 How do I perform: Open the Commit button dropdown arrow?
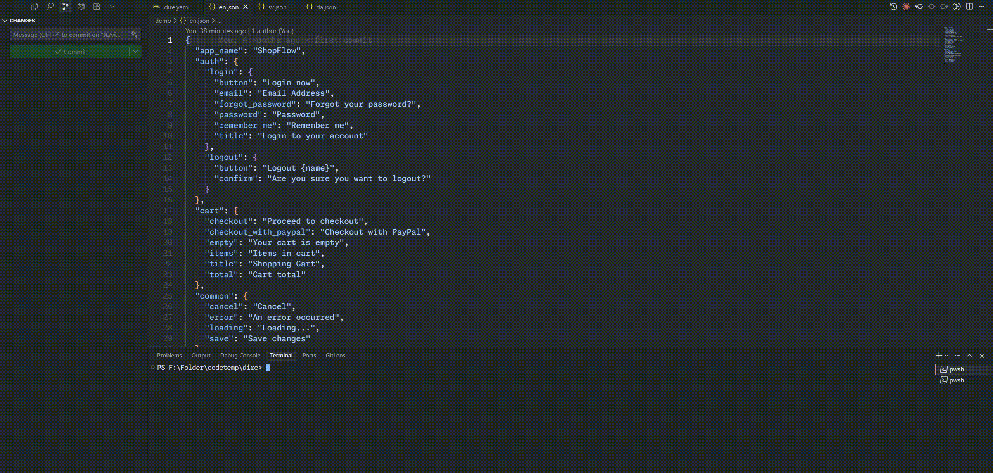tap(135, 51)
